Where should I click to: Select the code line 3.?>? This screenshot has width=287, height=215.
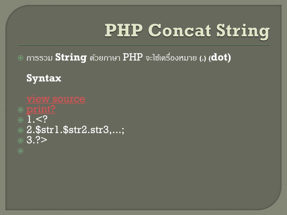click(x=37, y=140)
